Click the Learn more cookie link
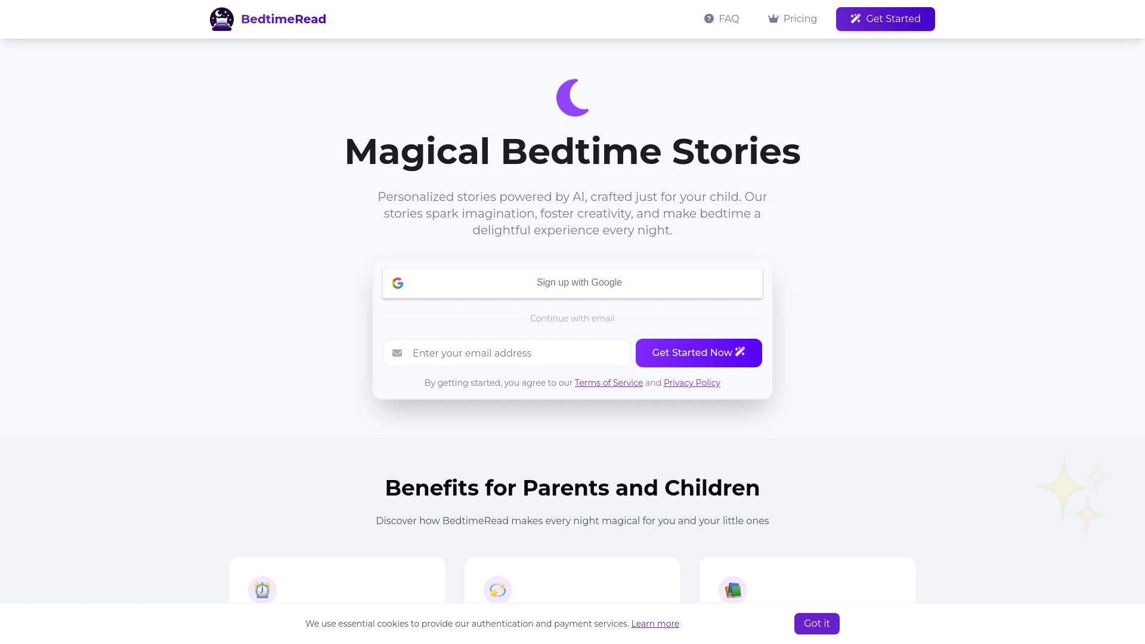The width and height of the screenshot is (1145, 644). coord(655,624)
